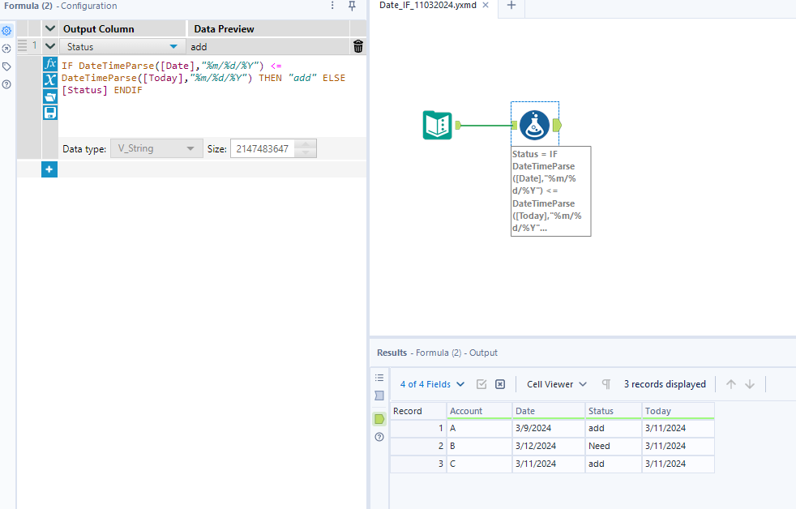Viewport: 796px width, 509px height.
Task: Select Account cell B
Action: coord(479,446)
